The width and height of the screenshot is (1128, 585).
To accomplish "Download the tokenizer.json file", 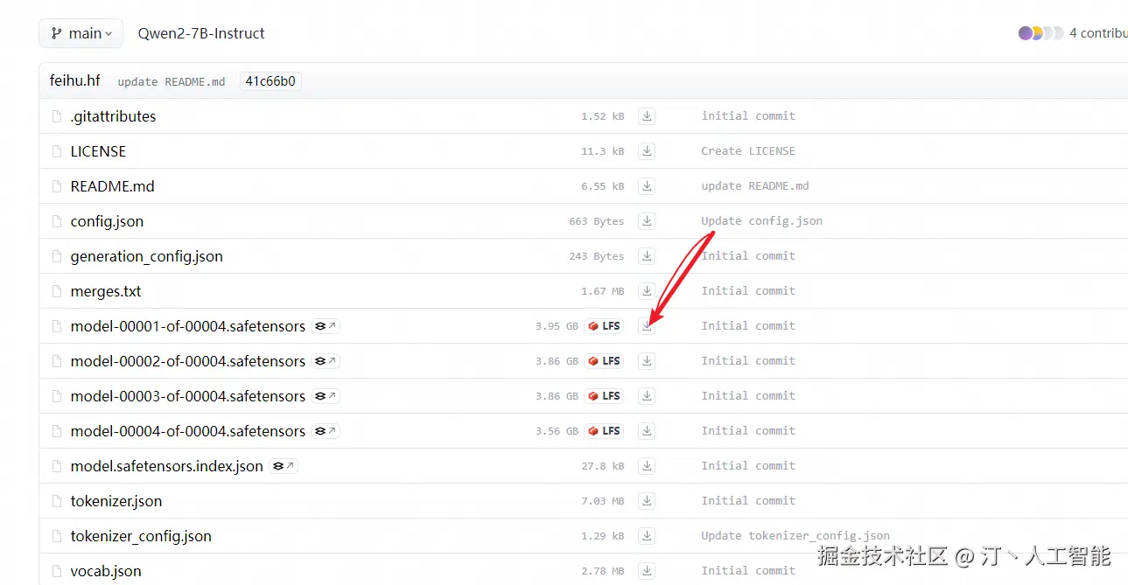I will tap(647, 500).
